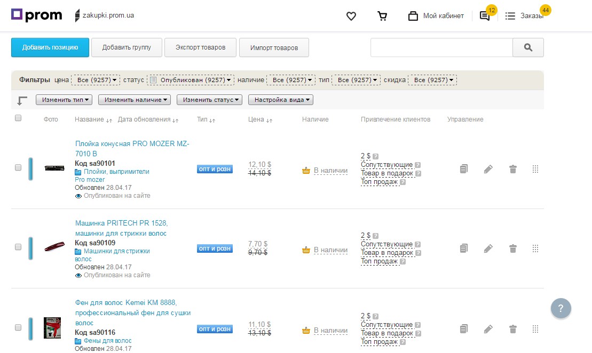Click Добавить позицию button
The width and height of the screenshot is (592, 353).
coord(50,47)
